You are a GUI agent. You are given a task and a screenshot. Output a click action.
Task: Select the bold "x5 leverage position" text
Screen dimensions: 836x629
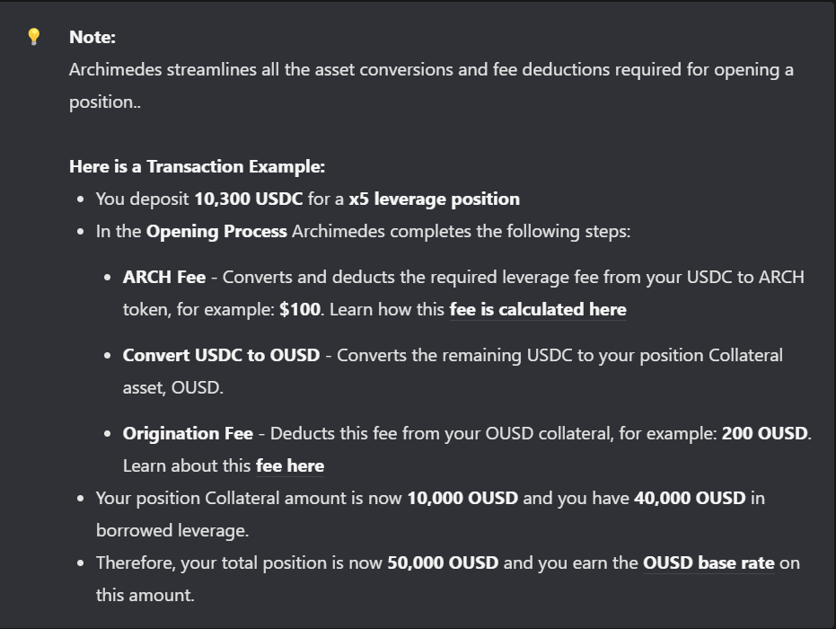(434, 199)
